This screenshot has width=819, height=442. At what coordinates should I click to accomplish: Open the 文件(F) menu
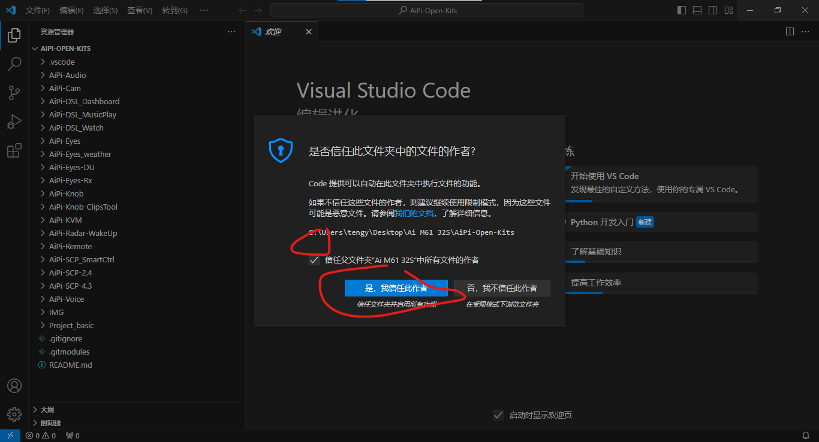click(38, 10)
